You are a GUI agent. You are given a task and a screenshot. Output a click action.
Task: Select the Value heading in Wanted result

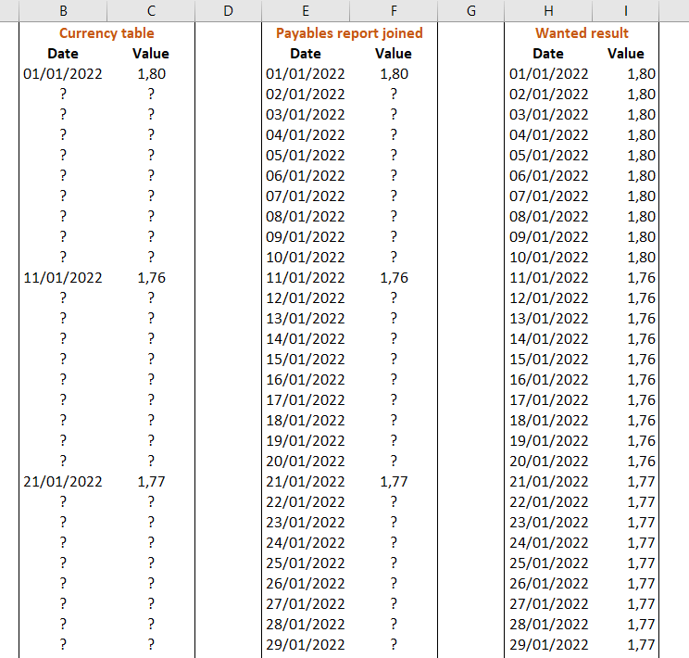pyautogui.click(x=626, y=54)
